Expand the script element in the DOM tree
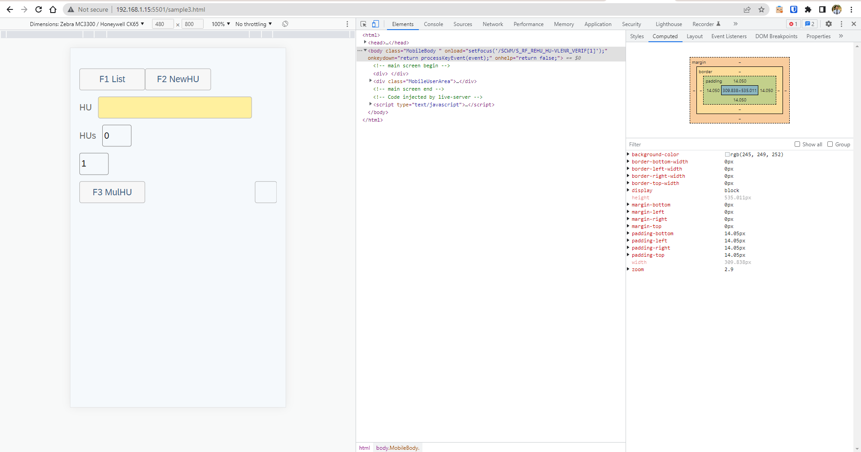This screenshot has height=452, width=861. tap(370, 104)
